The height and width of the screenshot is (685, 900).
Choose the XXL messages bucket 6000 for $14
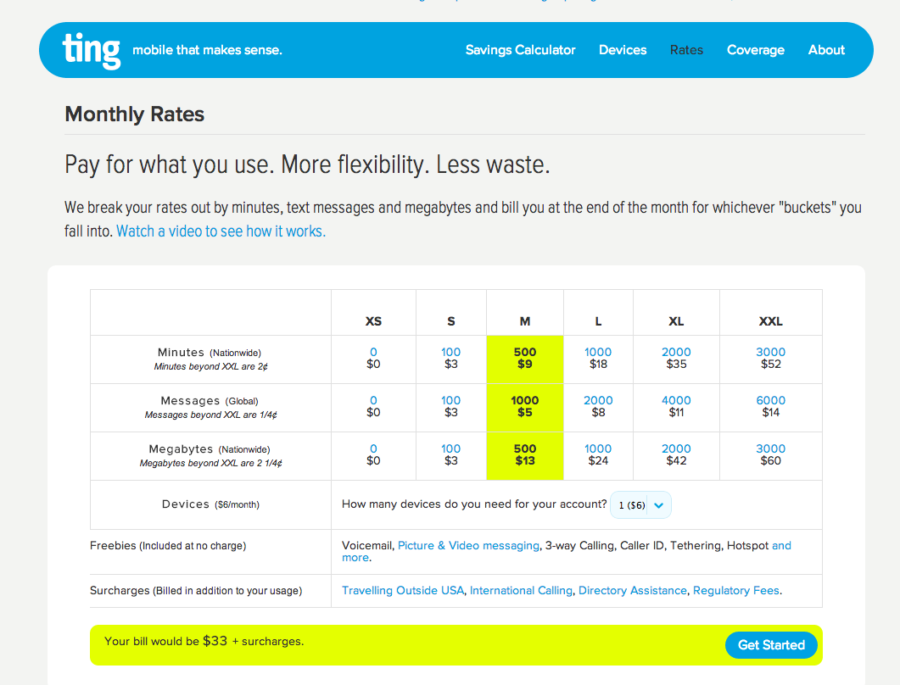pos(771,406)
